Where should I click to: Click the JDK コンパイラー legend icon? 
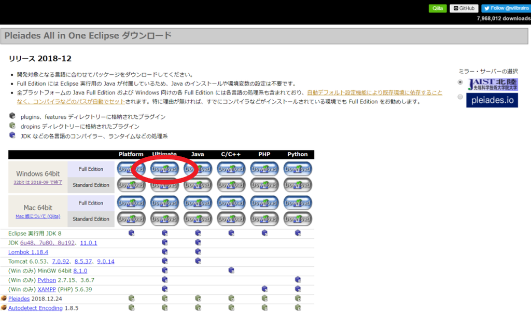[x=11, y=135]
